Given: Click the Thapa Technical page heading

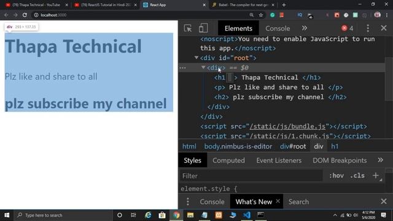Looking at the screenshot, I should pyautogui.click(x=73, y=47).
